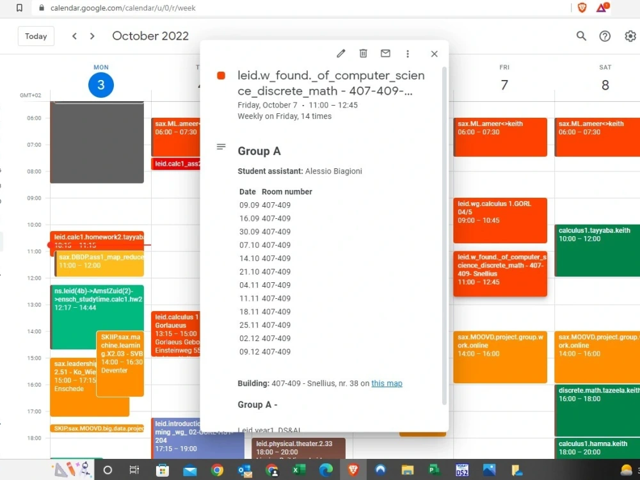Viewport: 640px width, 480px height.
Task: Click the event's orange color dot
Action: point(221,76)
